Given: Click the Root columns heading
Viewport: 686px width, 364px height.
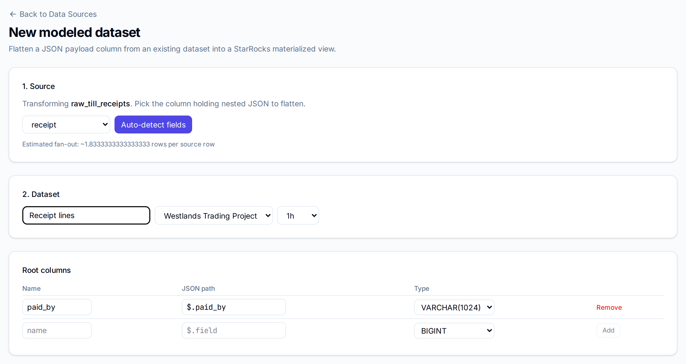Looking at the screenshot, I should pyautogui.click(x=46, y=270).
